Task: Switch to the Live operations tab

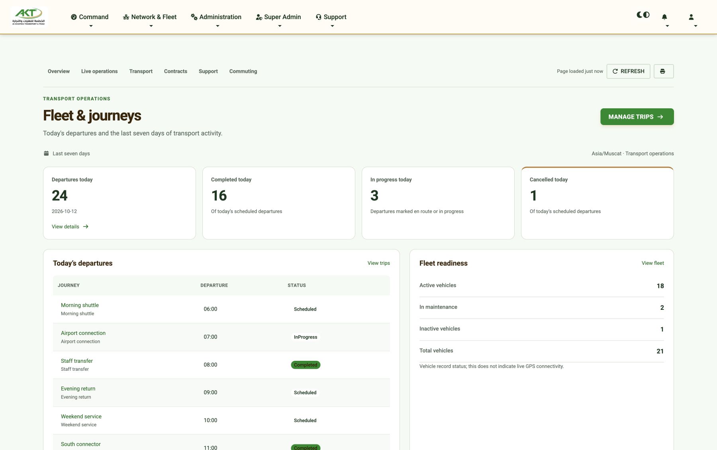Action: tap(99, 71)
